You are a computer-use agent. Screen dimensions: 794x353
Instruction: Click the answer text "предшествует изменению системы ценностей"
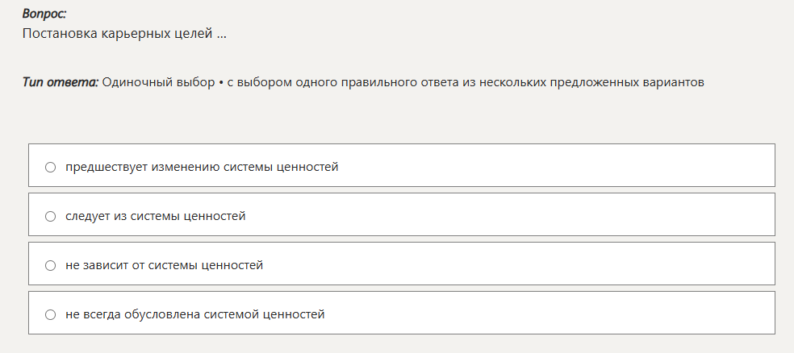(202, 167)
